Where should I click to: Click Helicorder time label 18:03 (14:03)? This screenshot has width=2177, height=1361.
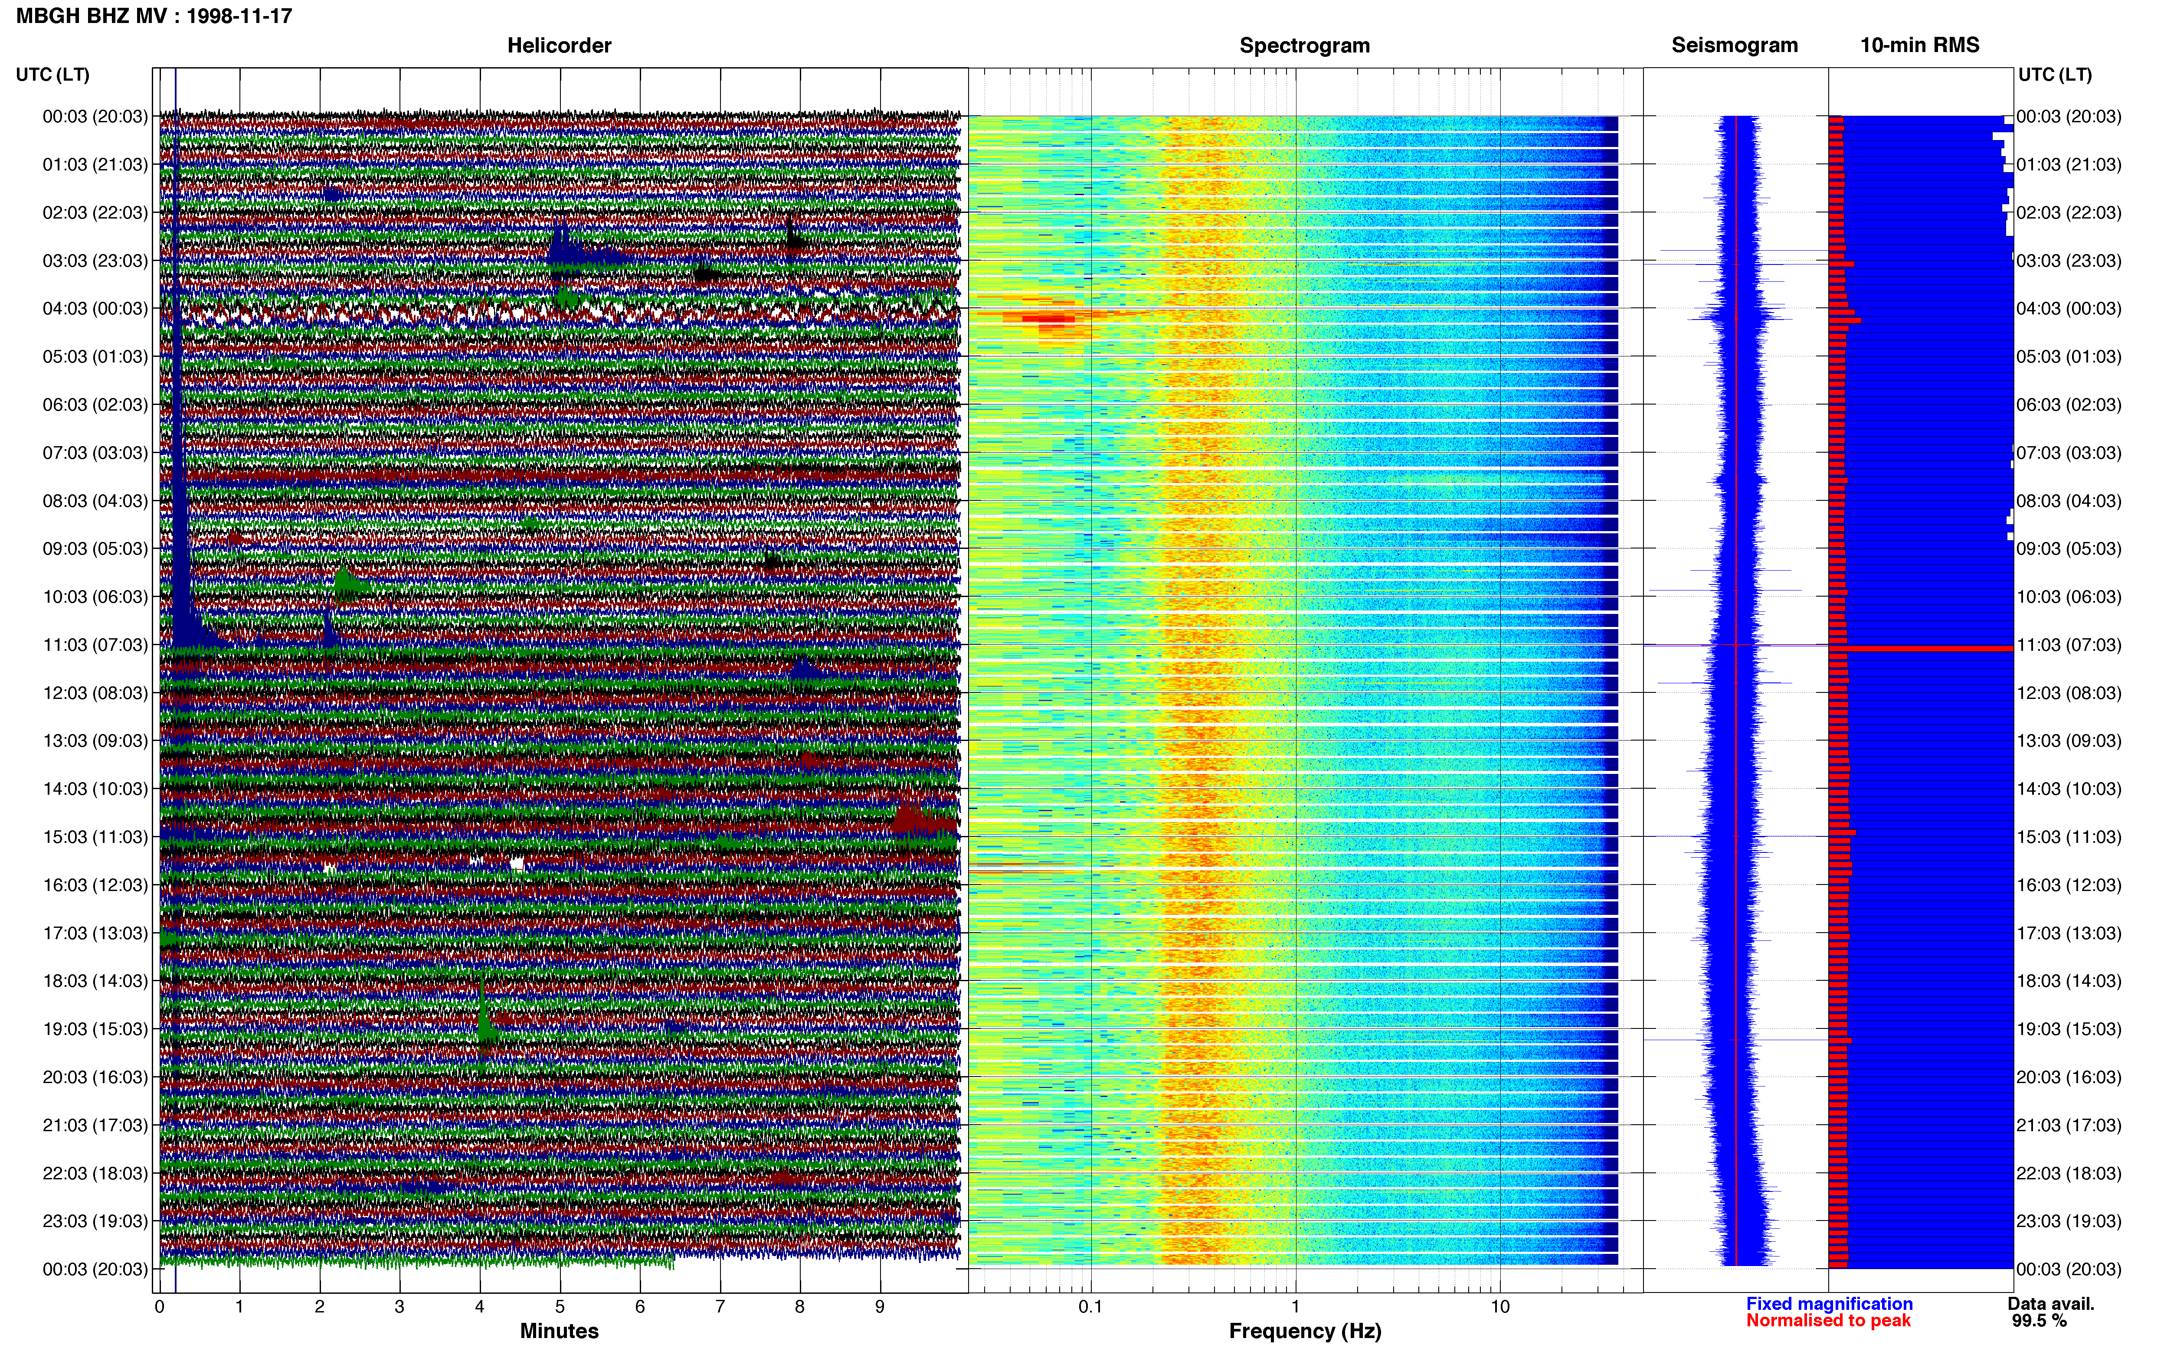95,981
